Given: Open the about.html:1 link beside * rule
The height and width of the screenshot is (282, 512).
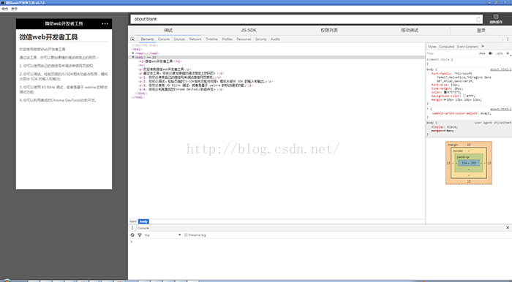Looking at the screenshot, I should (500, 109).
